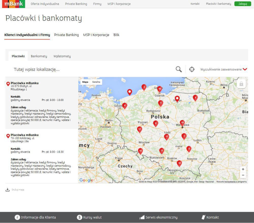254x223 pixels.
Task: Open Kursy walut footer link
Action: pos(92,217)
